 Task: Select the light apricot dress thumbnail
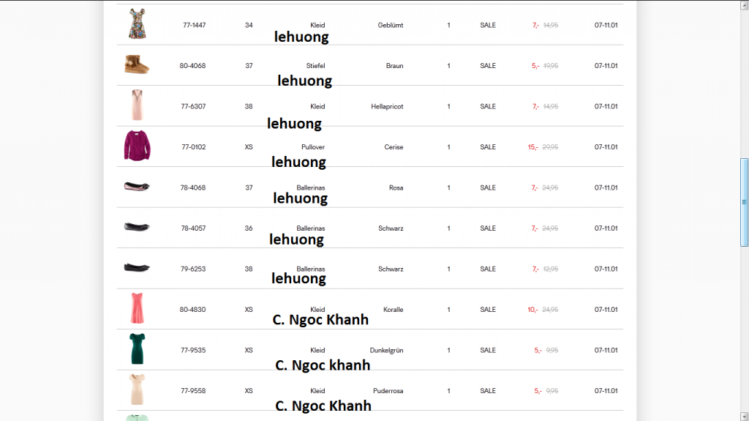pos(137,105)
